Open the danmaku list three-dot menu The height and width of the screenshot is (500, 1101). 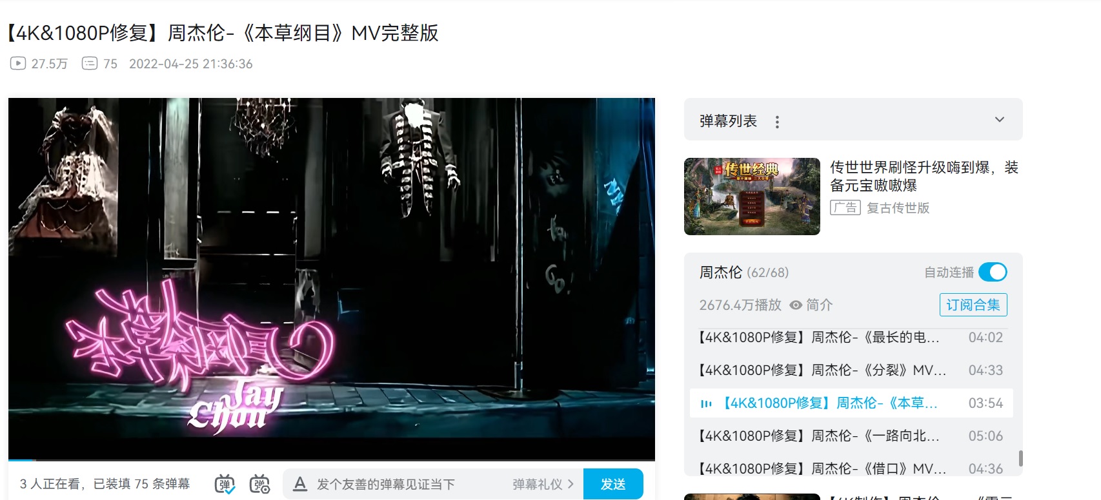coord(777,122)
